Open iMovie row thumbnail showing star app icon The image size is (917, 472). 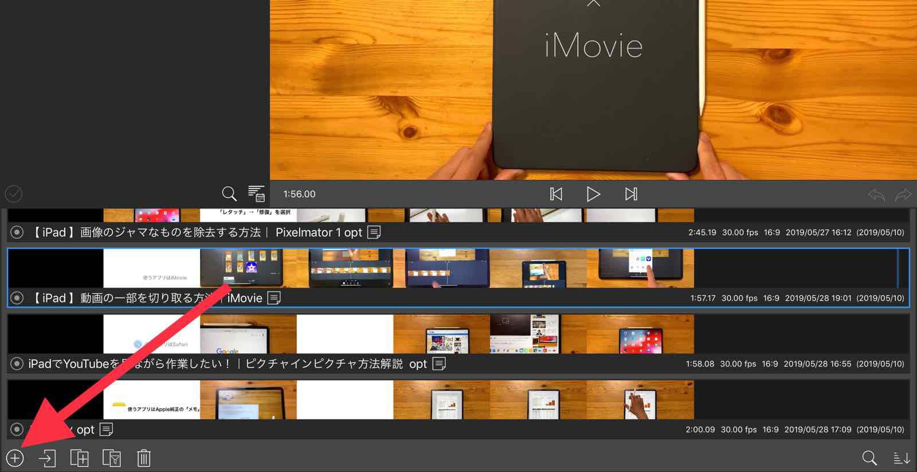(248, 268)
